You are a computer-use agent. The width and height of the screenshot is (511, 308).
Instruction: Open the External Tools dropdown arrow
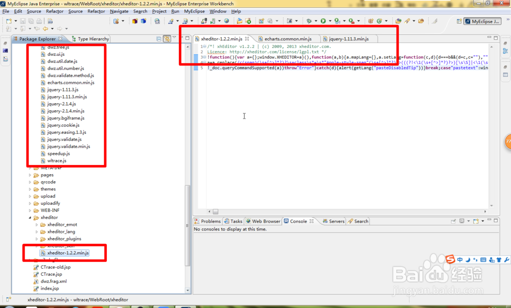(x=359, y=21)
